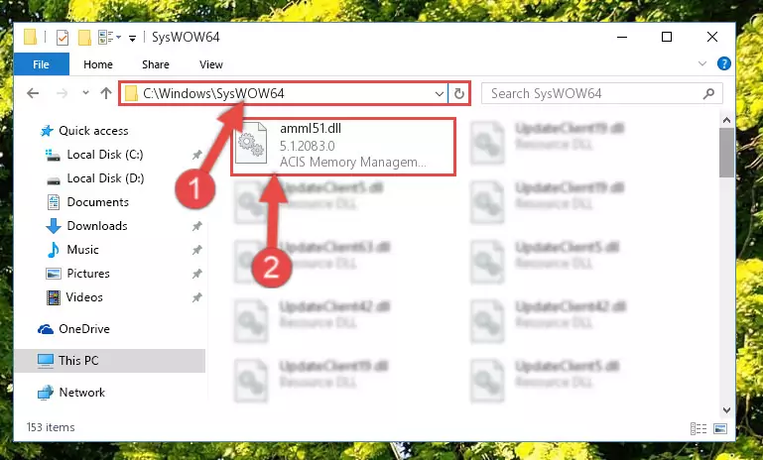Click the Properties icon in quick access toolbar

click(x=63, y=38)
